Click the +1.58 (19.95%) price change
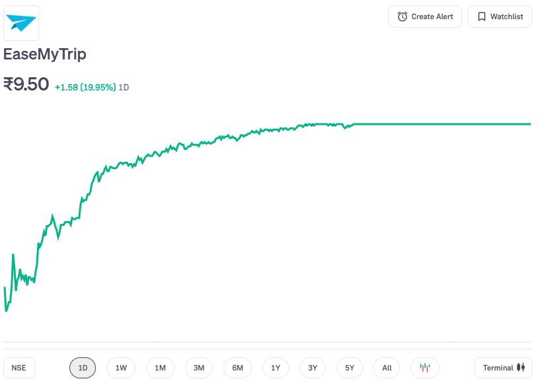 pos(85,87)
